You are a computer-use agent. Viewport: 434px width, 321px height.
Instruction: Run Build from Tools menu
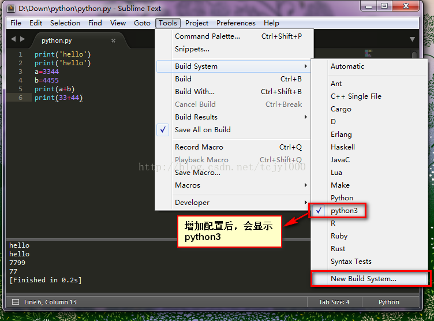(x=234, y=79)
